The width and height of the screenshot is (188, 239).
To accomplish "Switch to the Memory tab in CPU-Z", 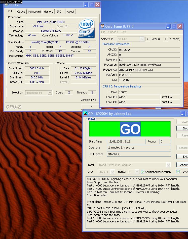I will (x=48, y=12).
